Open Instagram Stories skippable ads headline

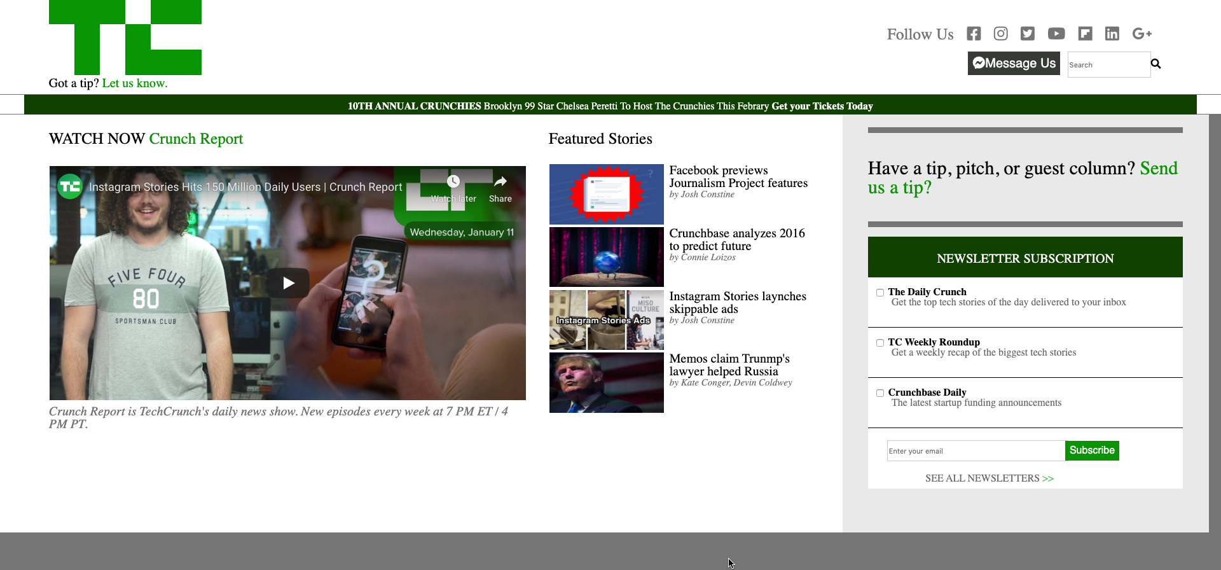click(738, 303)
